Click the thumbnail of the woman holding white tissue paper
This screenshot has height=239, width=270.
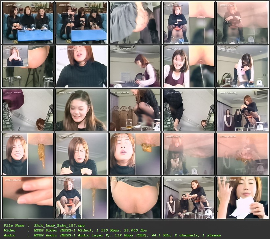(242, 198)
